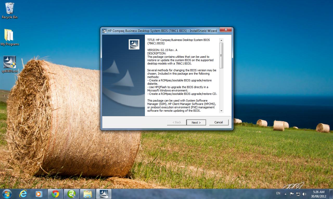Screen dimensions: 333x199
Task: Launch Internet Explorer from taskbar
Action: [x=23, y=194]
